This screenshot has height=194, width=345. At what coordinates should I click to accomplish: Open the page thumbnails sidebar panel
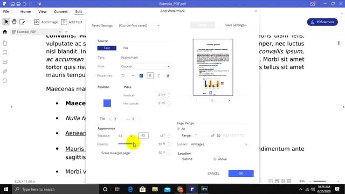tap(5, 43)
